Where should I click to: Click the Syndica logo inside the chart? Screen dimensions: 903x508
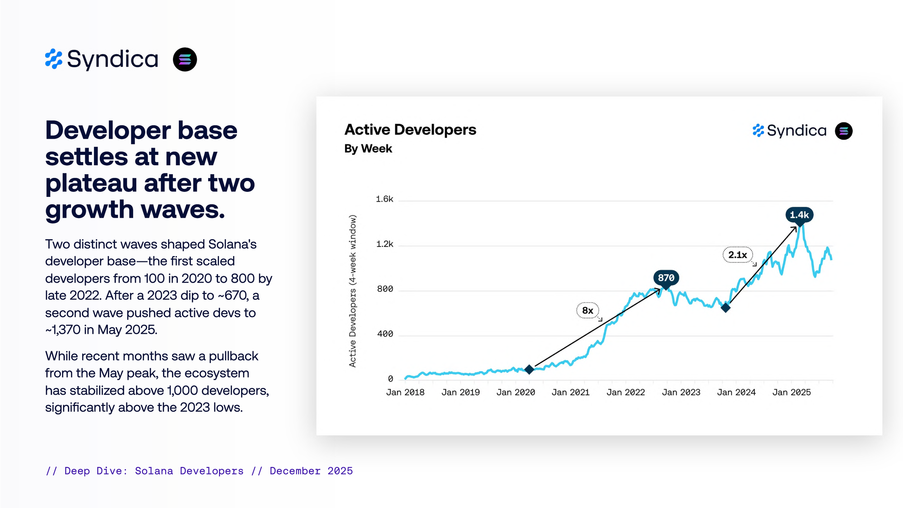(789, 130)
